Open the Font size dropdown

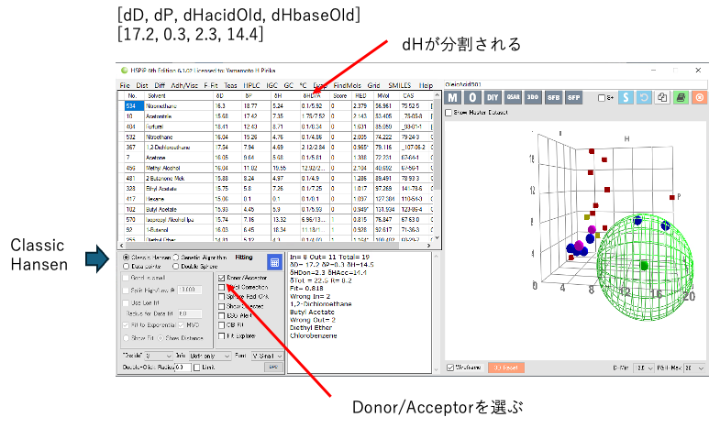click(266, 354)
